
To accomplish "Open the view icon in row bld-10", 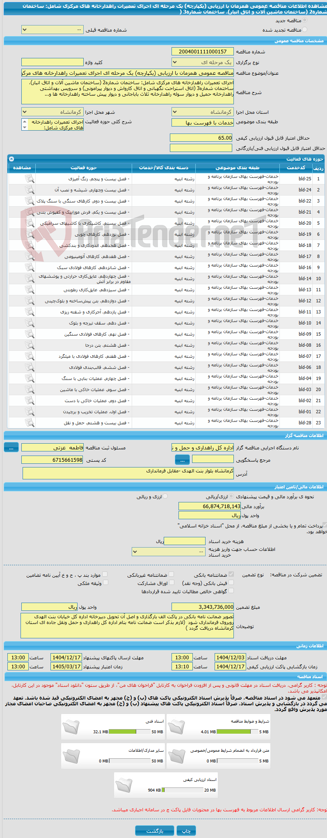I will 29,323.
